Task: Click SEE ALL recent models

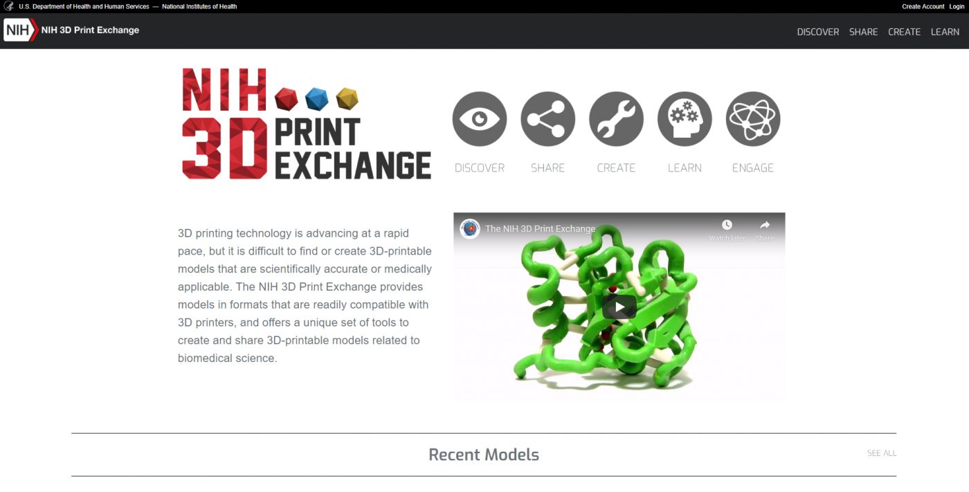Action: pos(882,453)
